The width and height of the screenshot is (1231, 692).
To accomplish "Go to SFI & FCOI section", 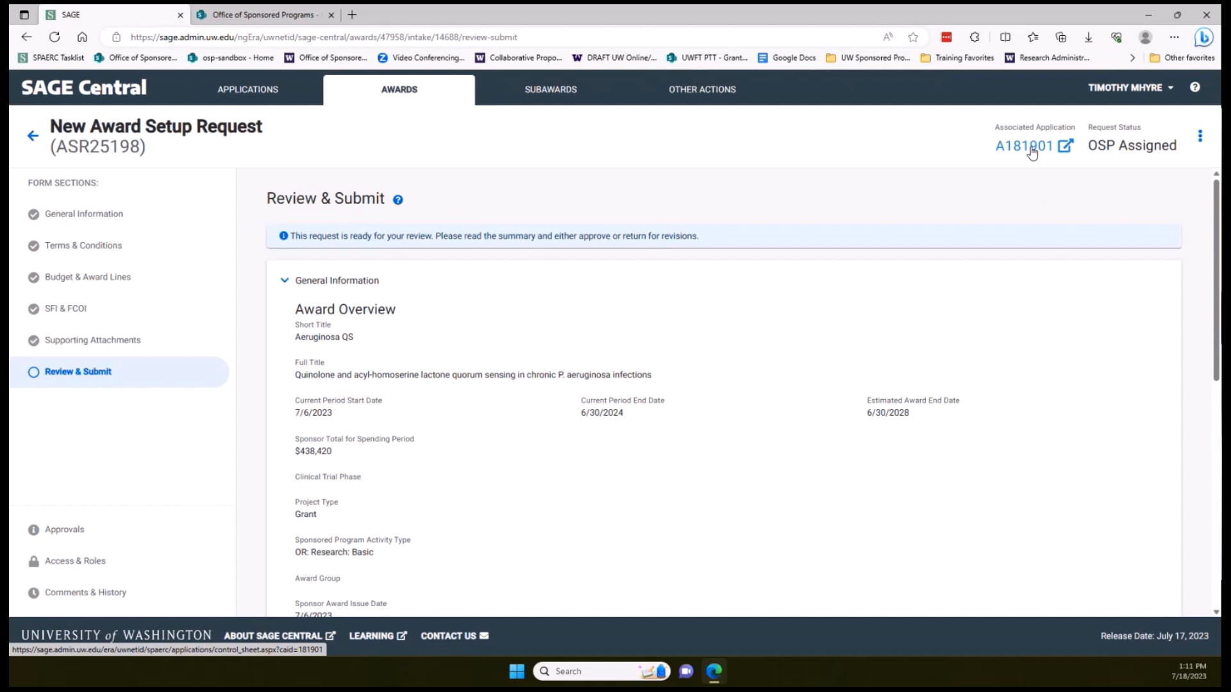I will (x=65, y=308).
